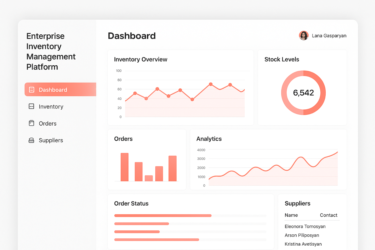
Task: Select supplier Eleonora Tomosyan
Action: coord(305,226)
